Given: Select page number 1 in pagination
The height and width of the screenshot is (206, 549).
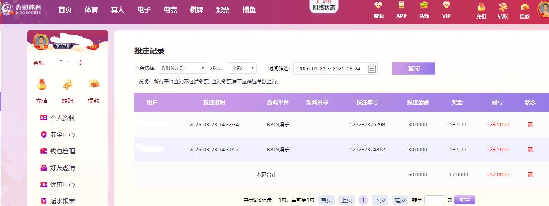Looking at the screenshot, I should [x=363, y=200].
